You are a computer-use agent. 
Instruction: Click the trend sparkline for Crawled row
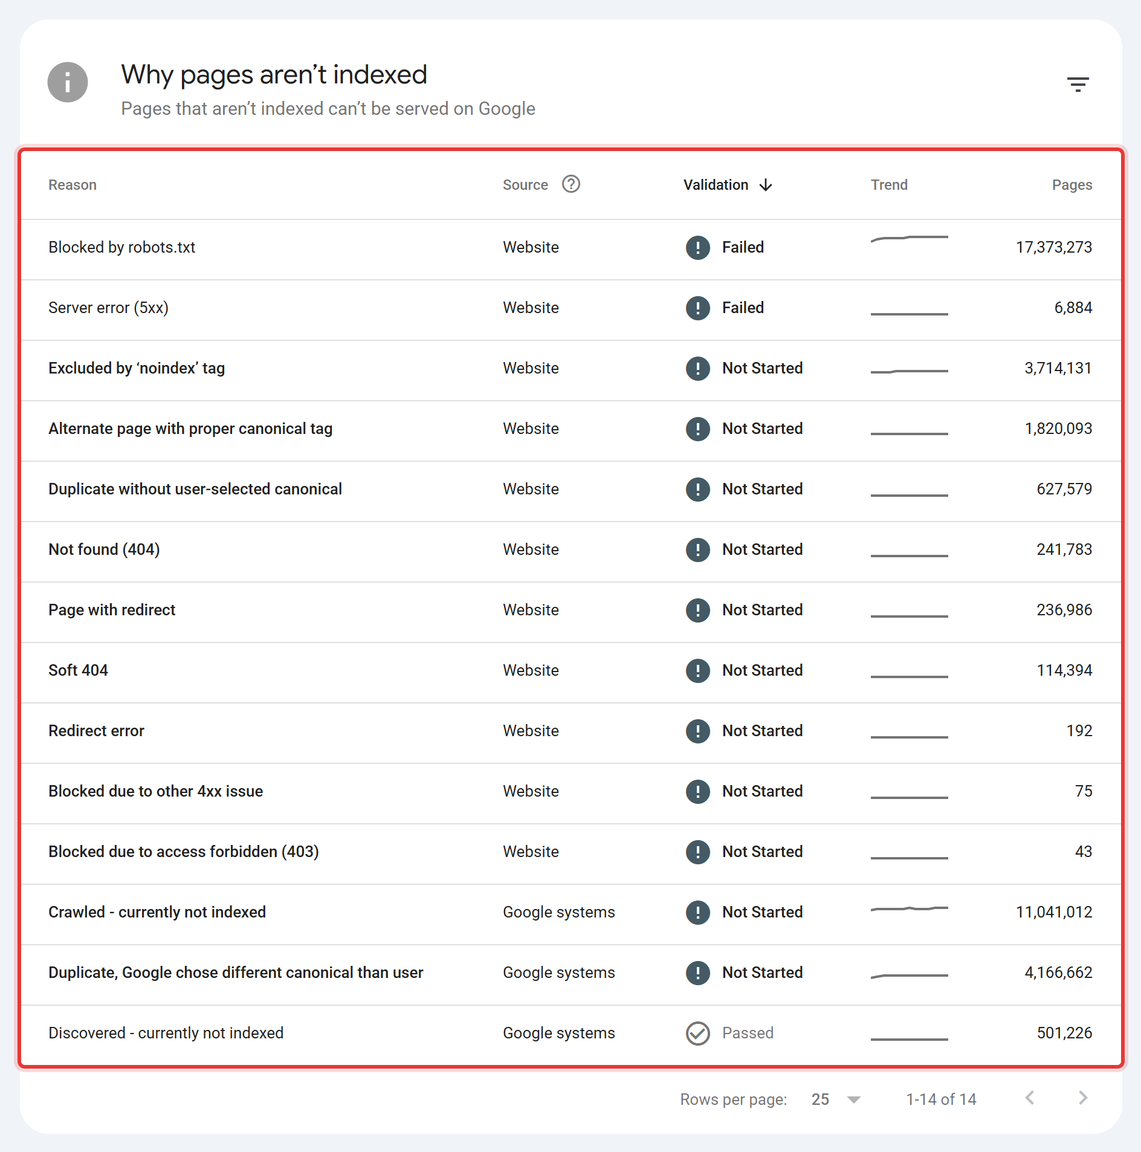pos(909,908)
